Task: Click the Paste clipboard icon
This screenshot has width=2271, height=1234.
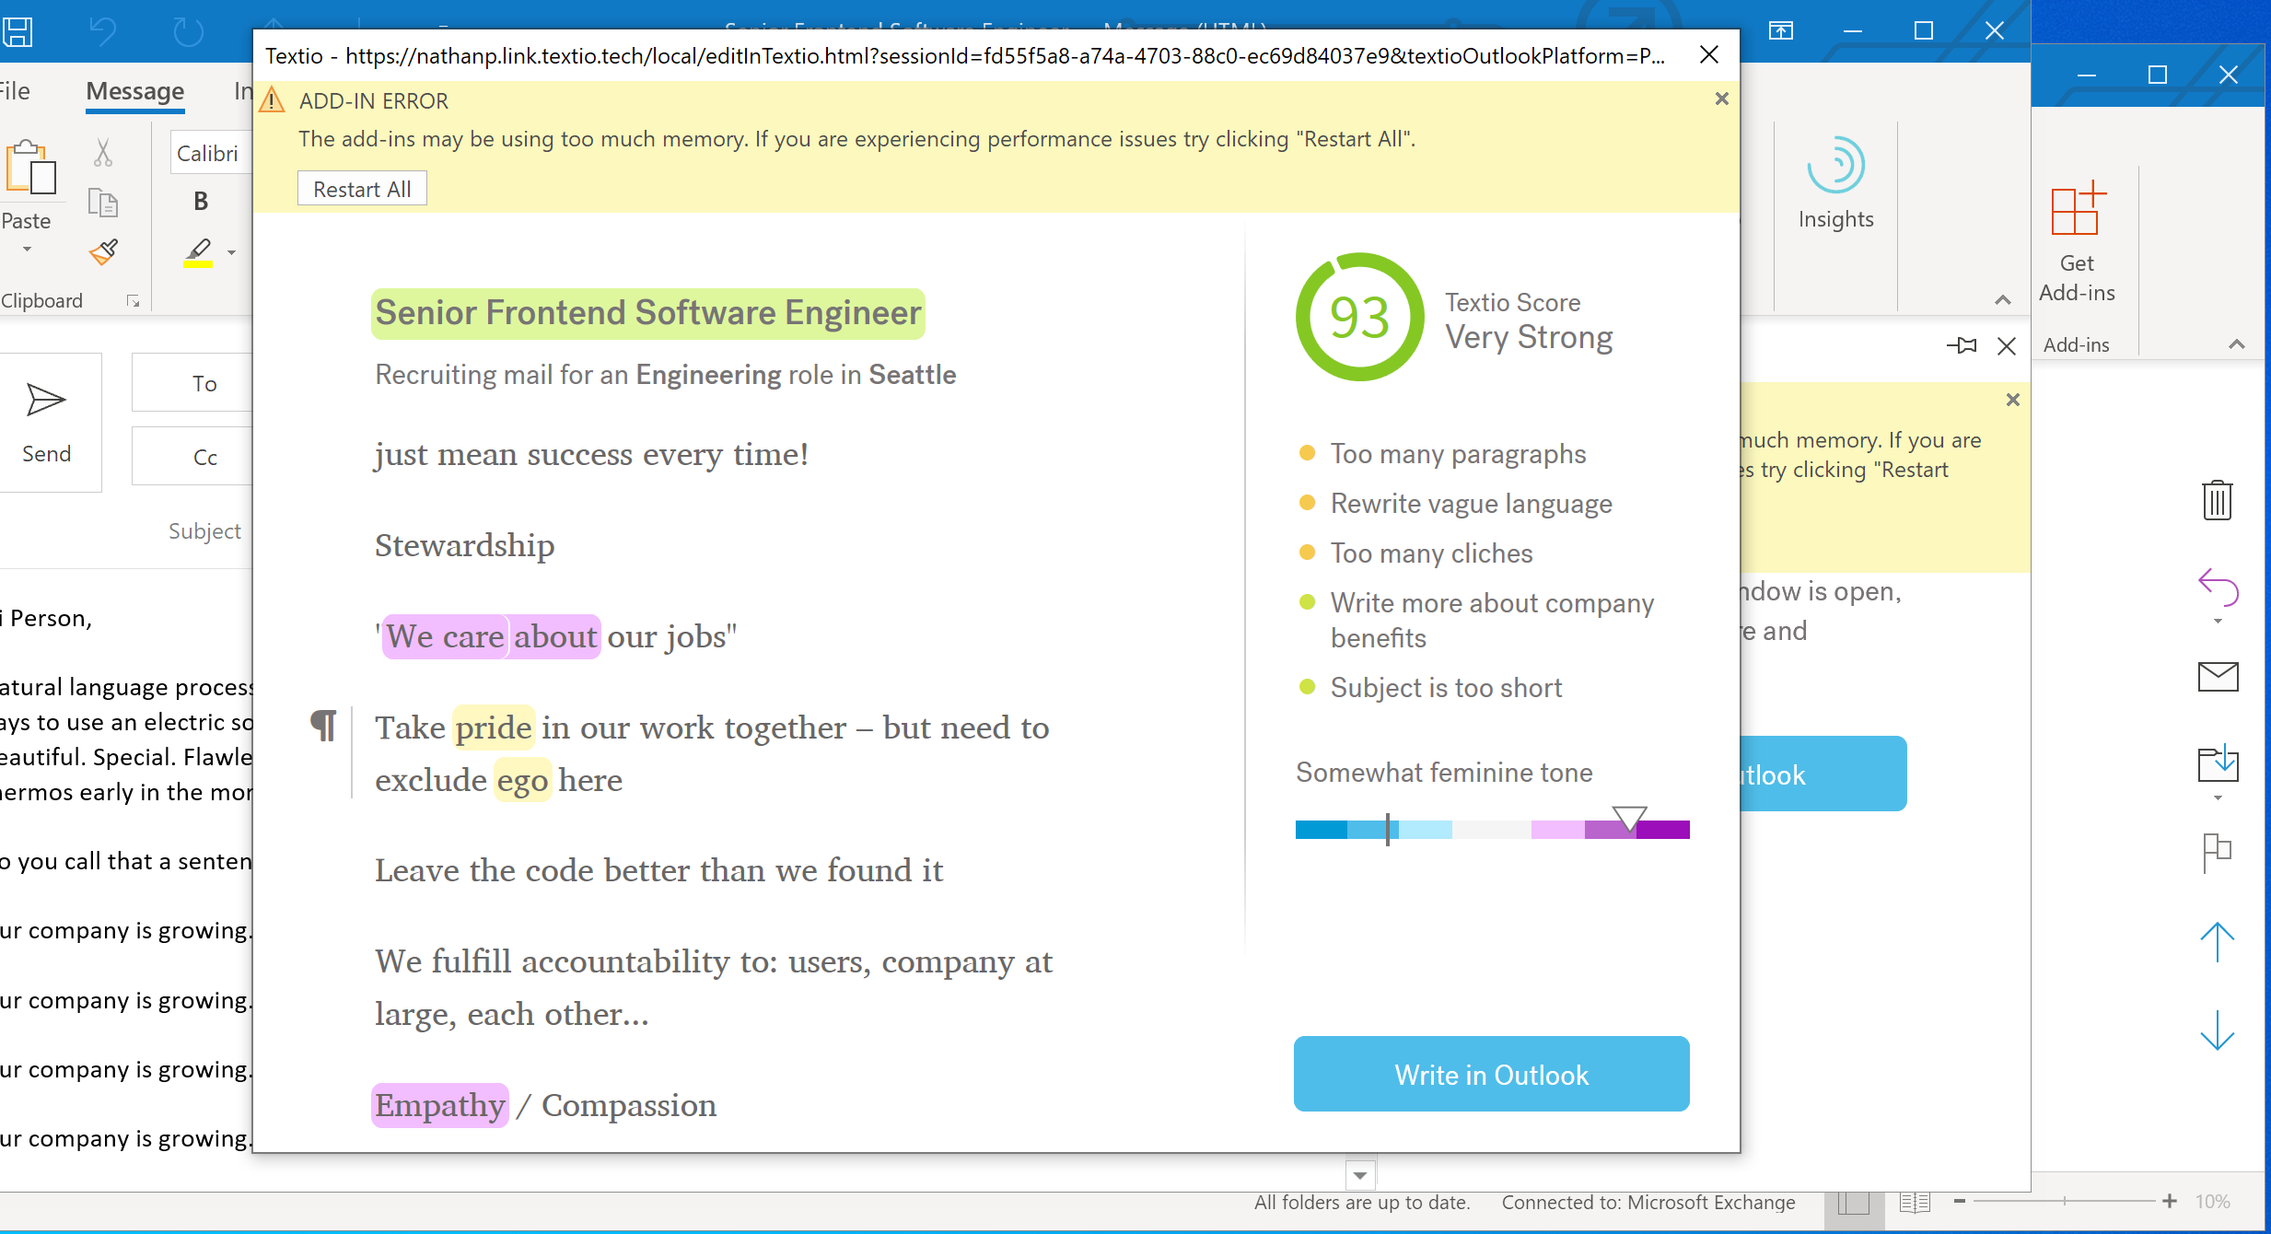Action: pos(29,168)
